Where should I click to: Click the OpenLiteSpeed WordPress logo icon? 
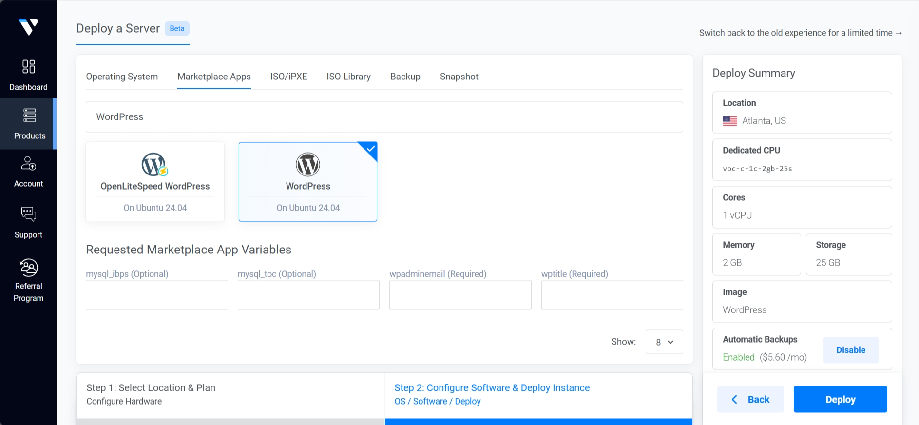[155, 165]
